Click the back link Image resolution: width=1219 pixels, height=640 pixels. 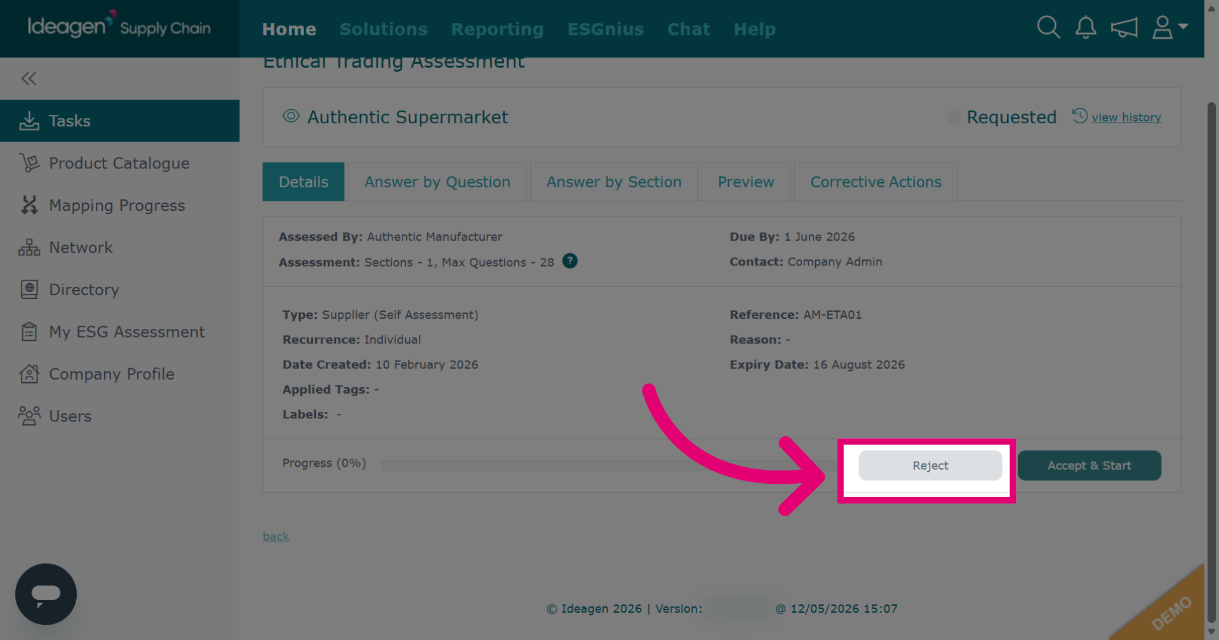pos(276,537)
